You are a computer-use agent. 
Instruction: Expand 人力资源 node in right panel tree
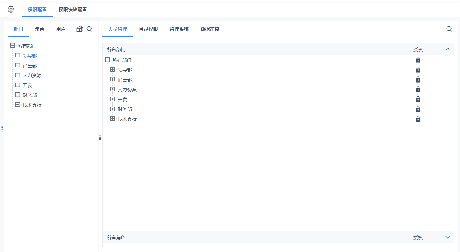[112, 89]
